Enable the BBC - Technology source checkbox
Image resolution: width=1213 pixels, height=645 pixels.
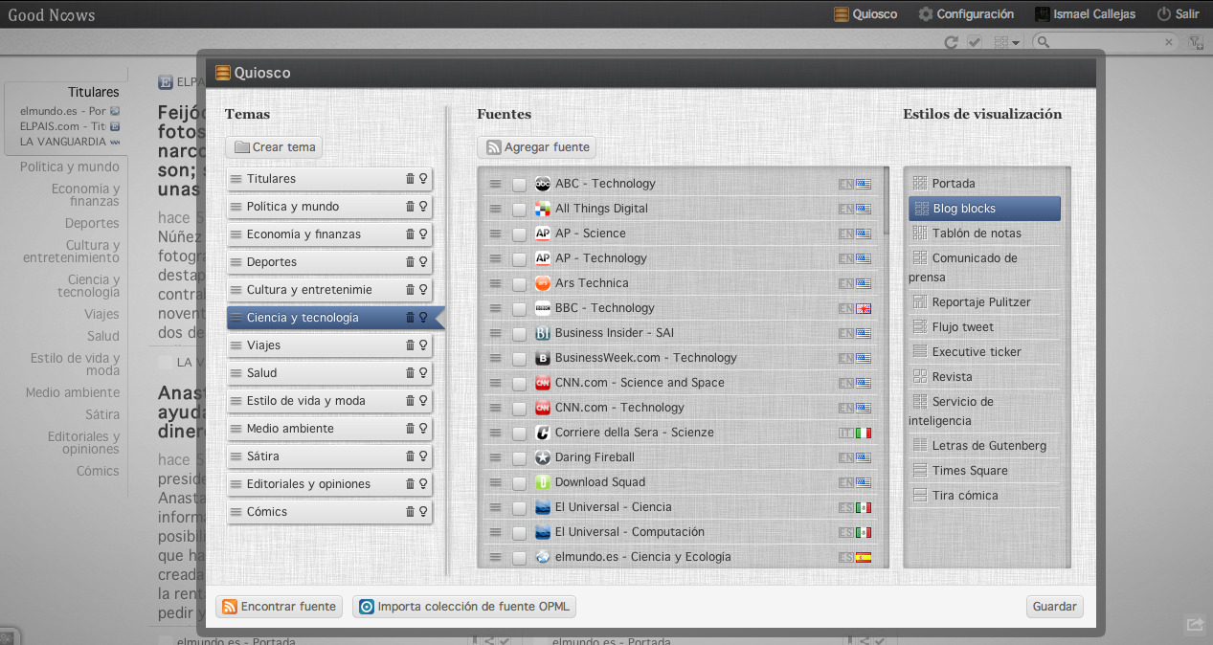[519, 308]
